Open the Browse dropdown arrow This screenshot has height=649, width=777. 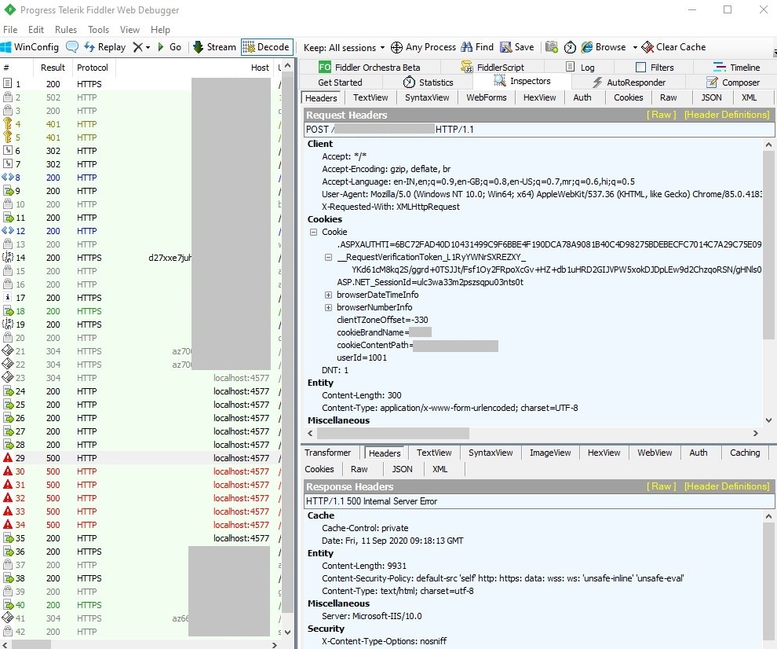635,48
